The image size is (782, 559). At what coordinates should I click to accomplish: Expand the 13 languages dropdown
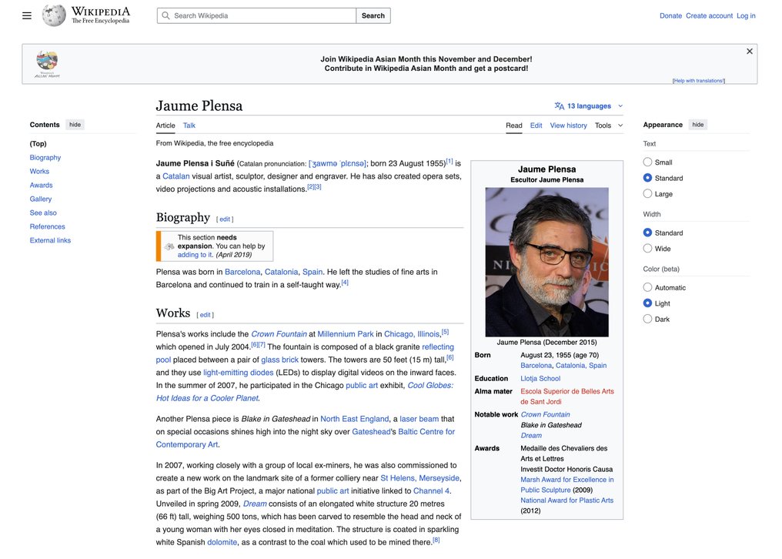pos(589,106)
